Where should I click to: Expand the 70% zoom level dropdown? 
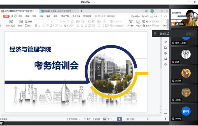[133, 119]
